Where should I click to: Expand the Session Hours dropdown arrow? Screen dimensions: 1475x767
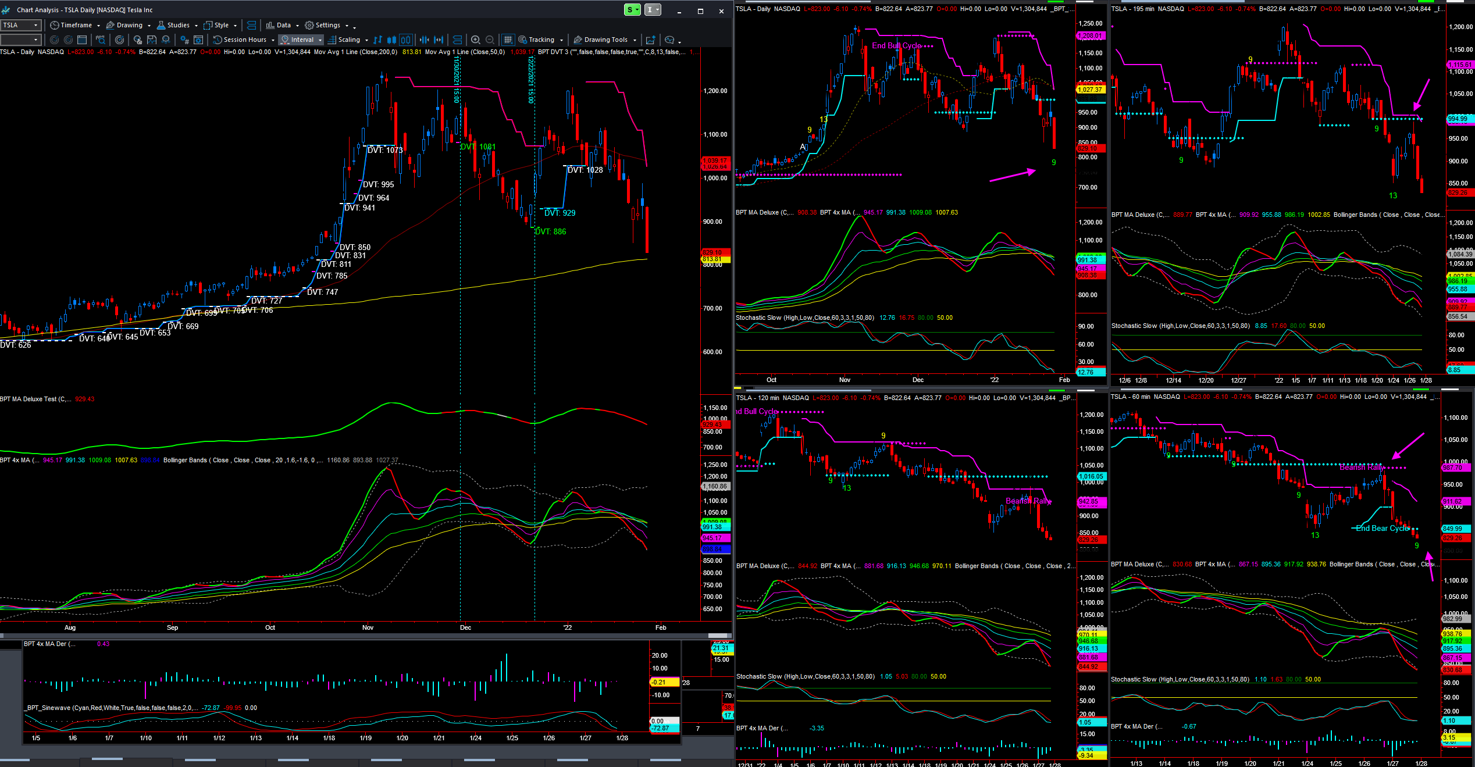273,40
